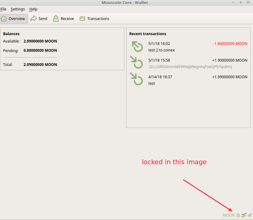Image resolution: width=253 pixels, height=220 pixels.
Task: Open the Help menu
Action: coord(33,9)
